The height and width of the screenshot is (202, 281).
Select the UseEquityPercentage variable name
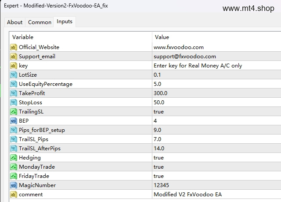pos(46,84)
